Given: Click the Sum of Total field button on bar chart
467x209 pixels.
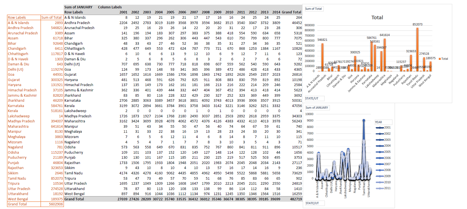Looking at the screenshot, I should (x=314, y=9).
